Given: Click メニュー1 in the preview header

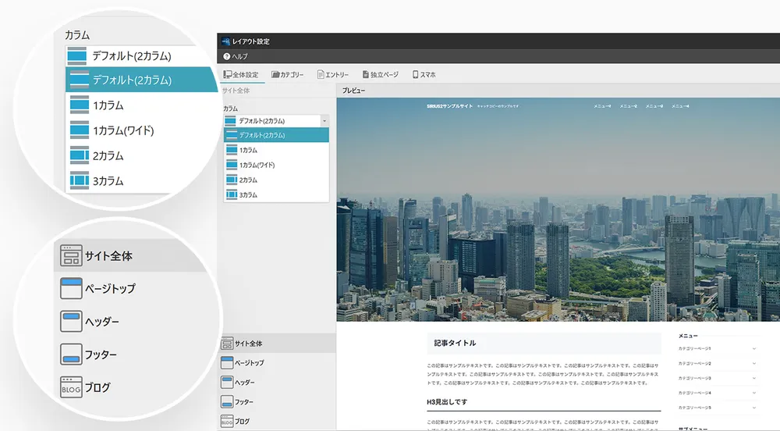Looking at the screenshot, I should click(x=602, y=106).
